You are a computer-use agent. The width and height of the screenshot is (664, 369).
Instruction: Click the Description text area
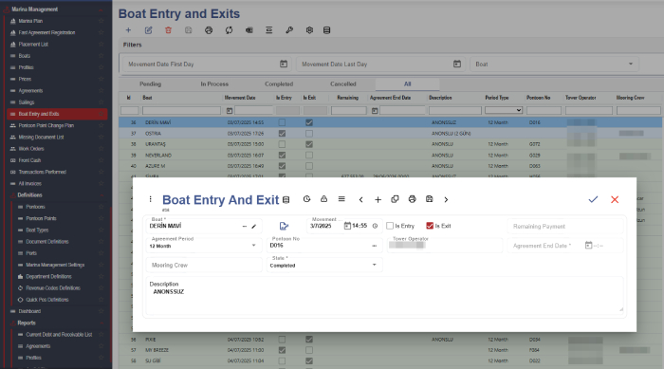385,297
